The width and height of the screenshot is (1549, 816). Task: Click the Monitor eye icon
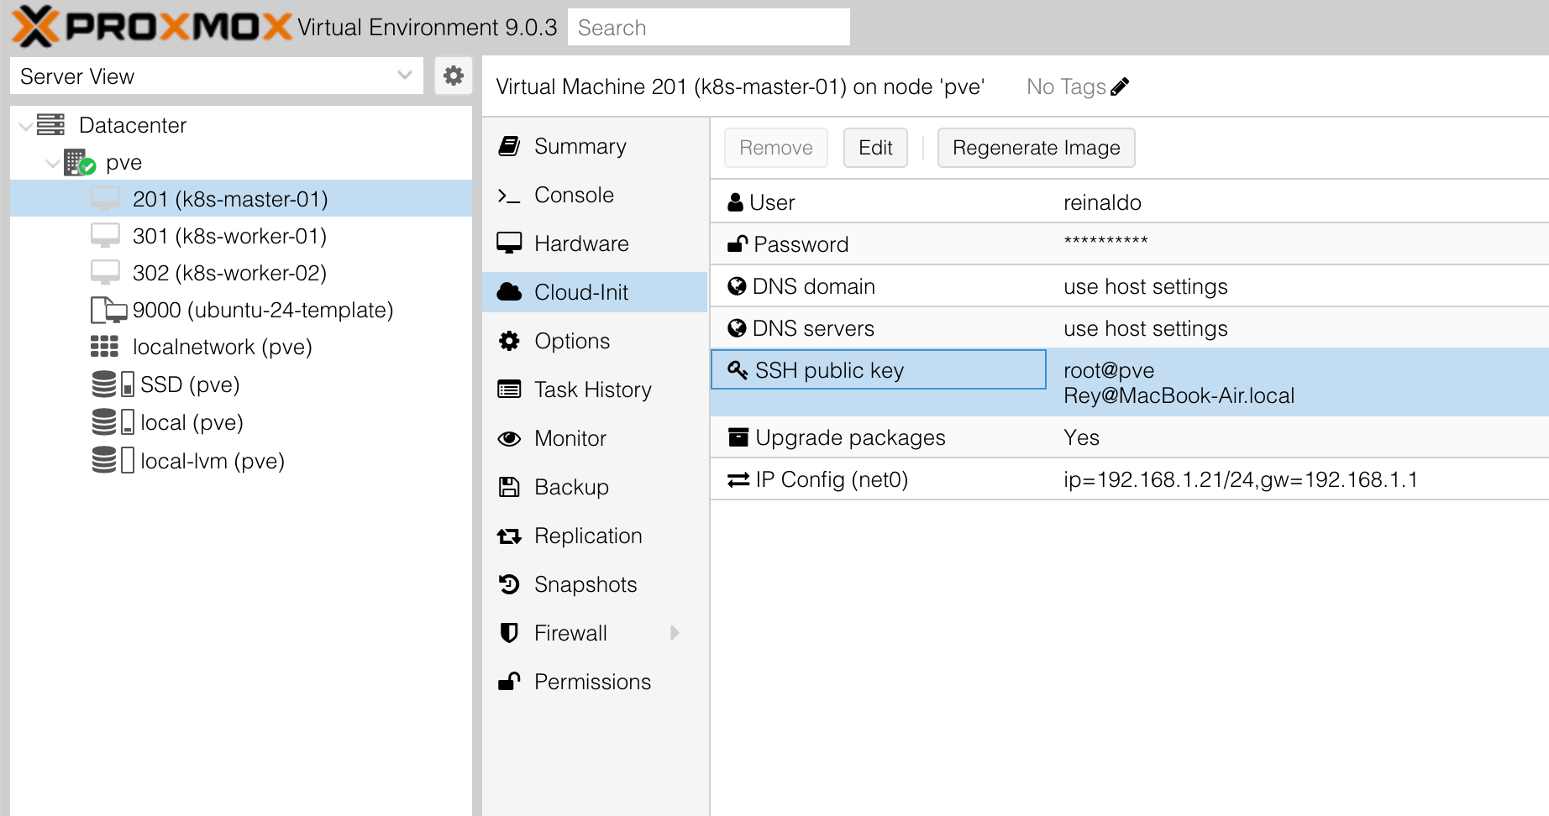(x=509, y=438)
